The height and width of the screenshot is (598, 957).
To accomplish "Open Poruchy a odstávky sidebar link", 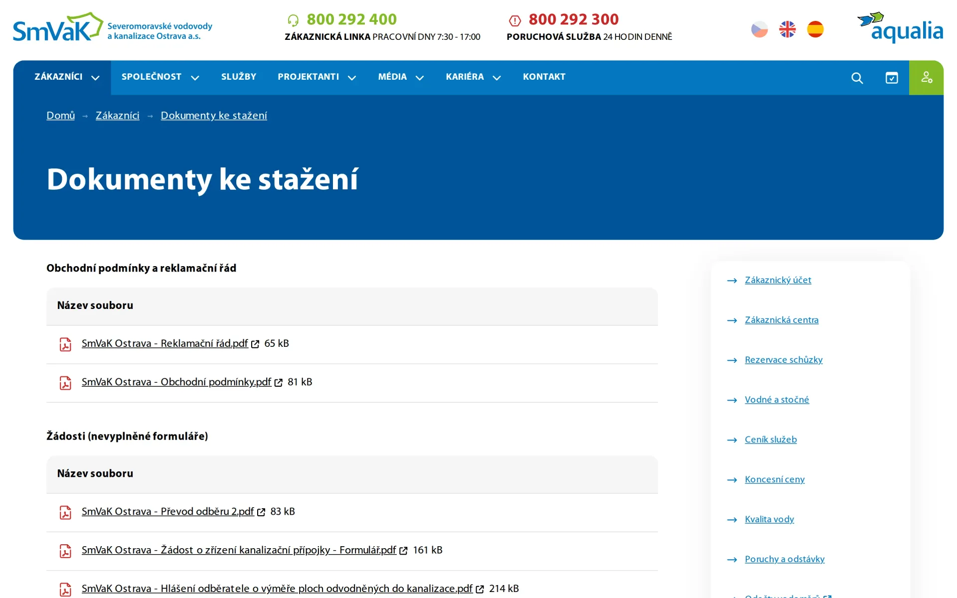I will (785, 559).
